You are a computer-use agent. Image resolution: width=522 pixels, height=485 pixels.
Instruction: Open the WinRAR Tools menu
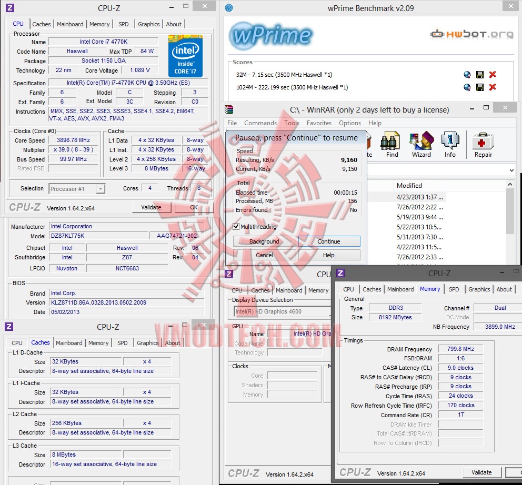pyautogui.click(x=292, y=123)
